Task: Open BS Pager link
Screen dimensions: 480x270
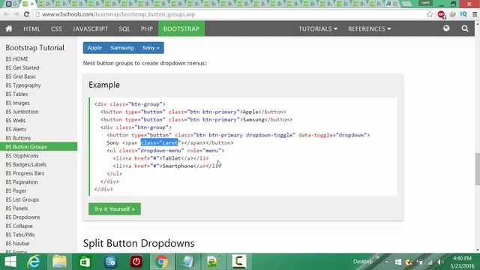Action: point(16,190)
